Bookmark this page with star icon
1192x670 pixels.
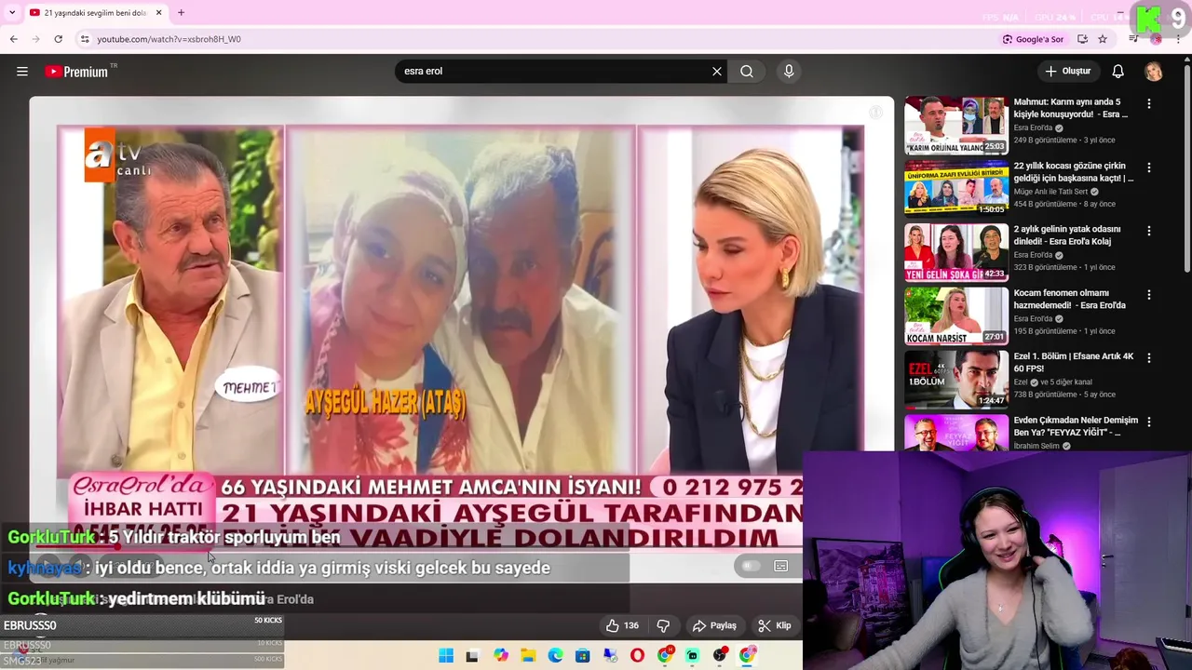1103,39
